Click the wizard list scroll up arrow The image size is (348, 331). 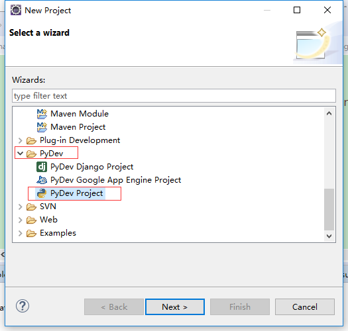click(329, 113)
